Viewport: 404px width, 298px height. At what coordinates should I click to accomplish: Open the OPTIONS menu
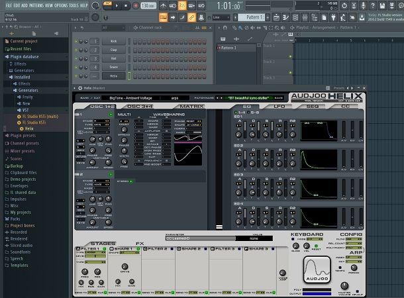61,5
